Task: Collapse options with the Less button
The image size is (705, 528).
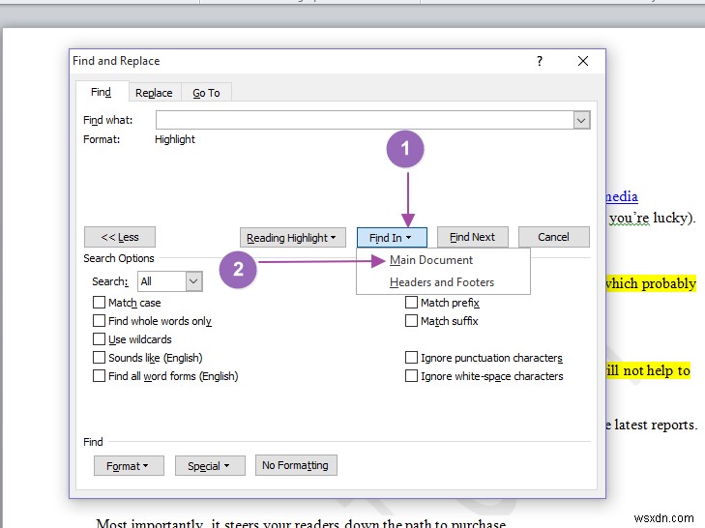Action: pos(120,237)
